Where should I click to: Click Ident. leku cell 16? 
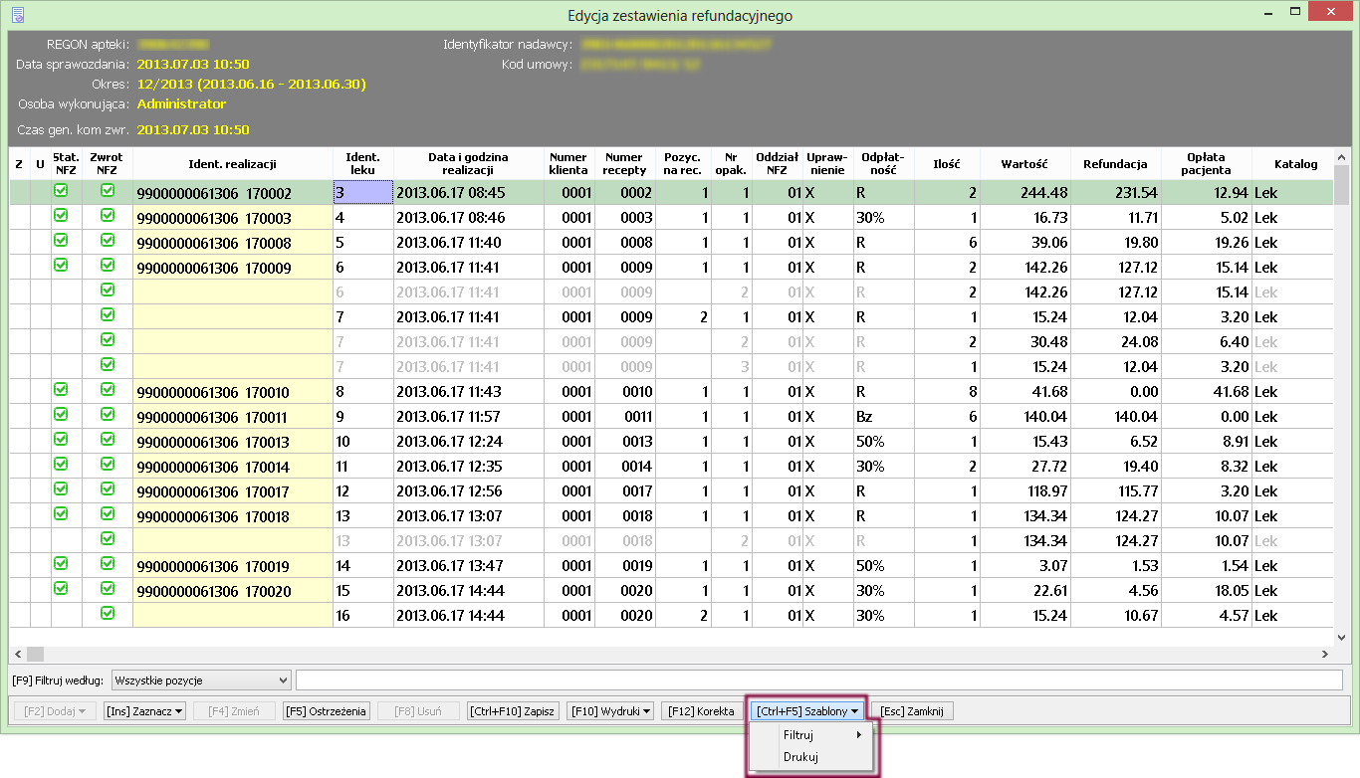pos(362,616)
